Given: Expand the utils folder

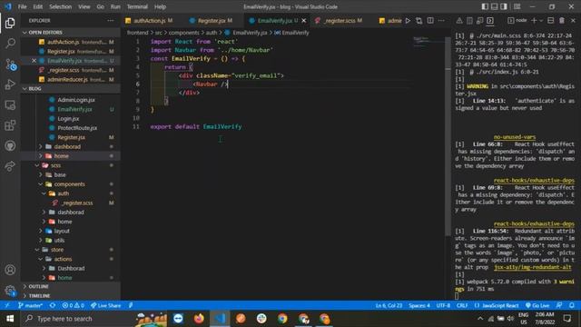Looking at the screenshot, I should point(71,240).
